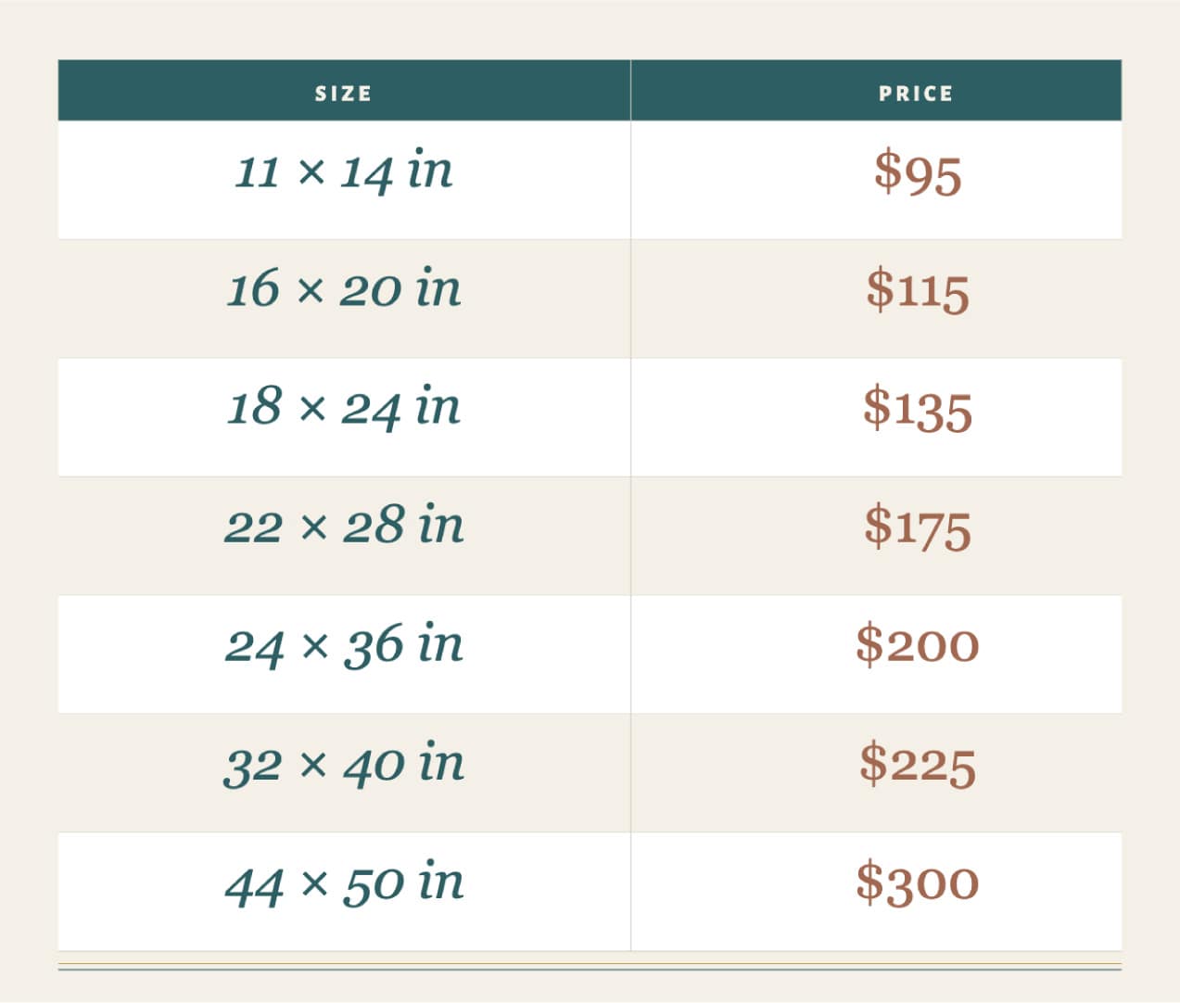Click the vertical divider between the columns
Viewport: 1180px width, 1003px height.
(x=630, y=536)
